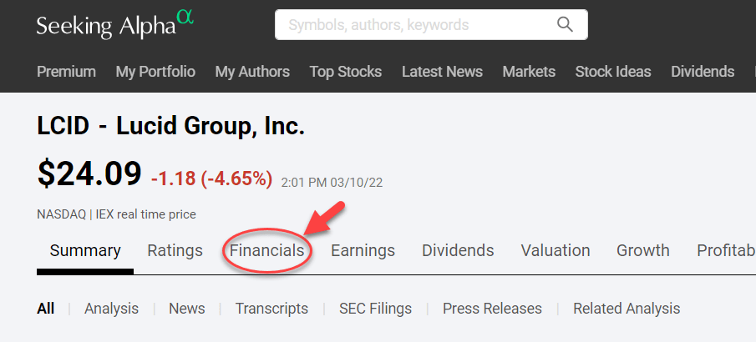The width and height of the screenshot is (756, 342).
Task: Navigate to Latest News
Action: point(442,72)
